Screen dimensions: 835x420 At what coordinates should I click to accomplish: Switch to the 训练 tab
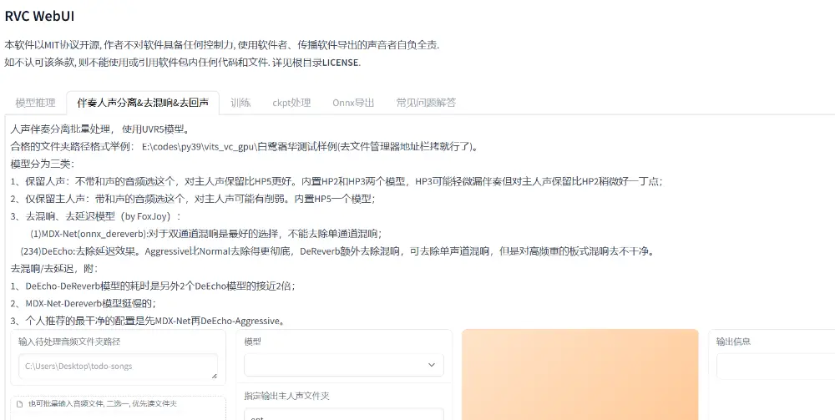[240, 103]
